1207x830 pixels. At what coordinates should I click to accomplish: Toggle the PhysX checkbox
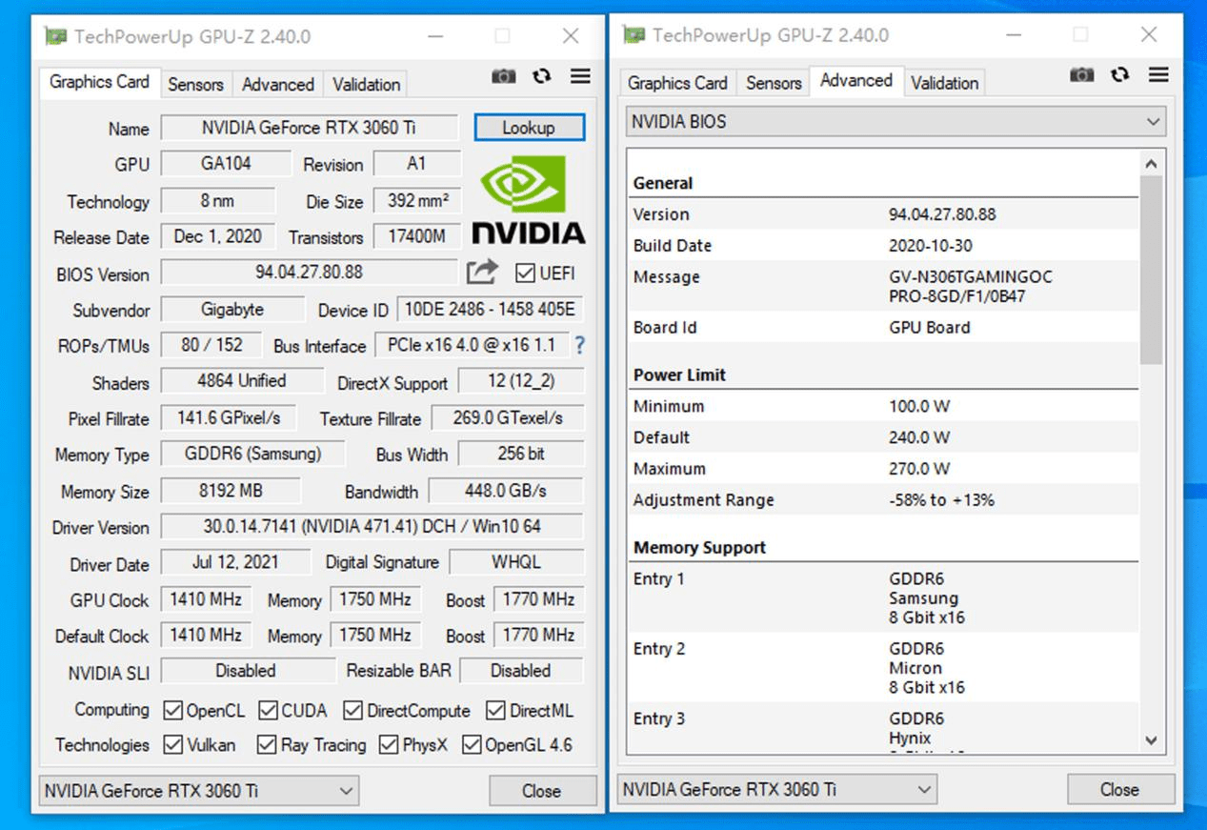[x=389, y=745]
